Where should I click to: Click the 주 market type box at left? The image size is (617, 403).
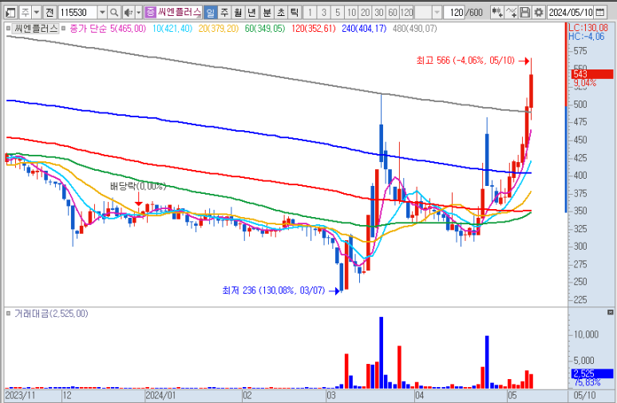tap(26, 13)
